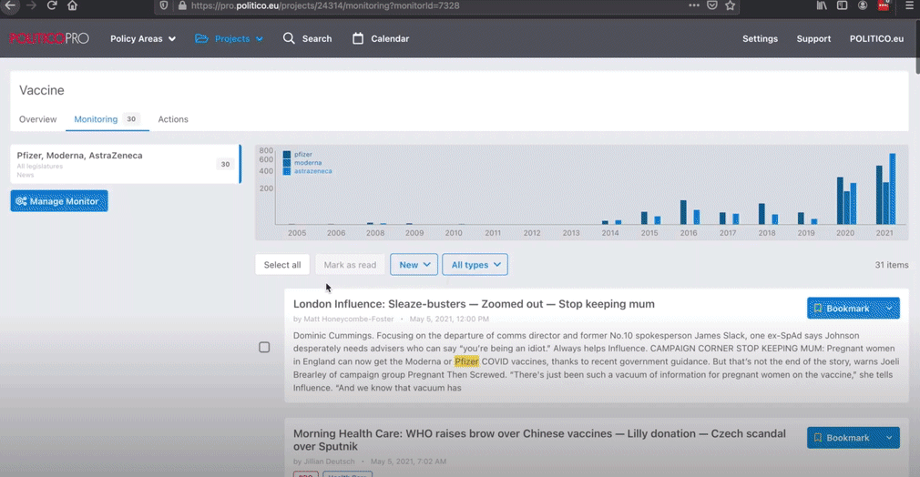Click the 30 badge on Monitoring tab
Screen dimensions: 920x477
tap(131, 119)
